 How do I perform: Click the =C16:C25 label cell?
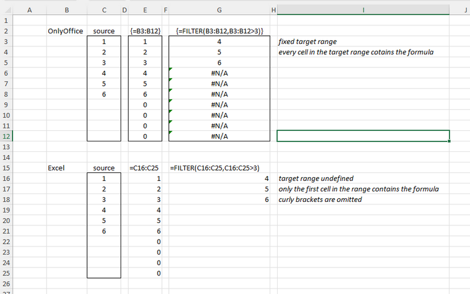pos(145,167)
